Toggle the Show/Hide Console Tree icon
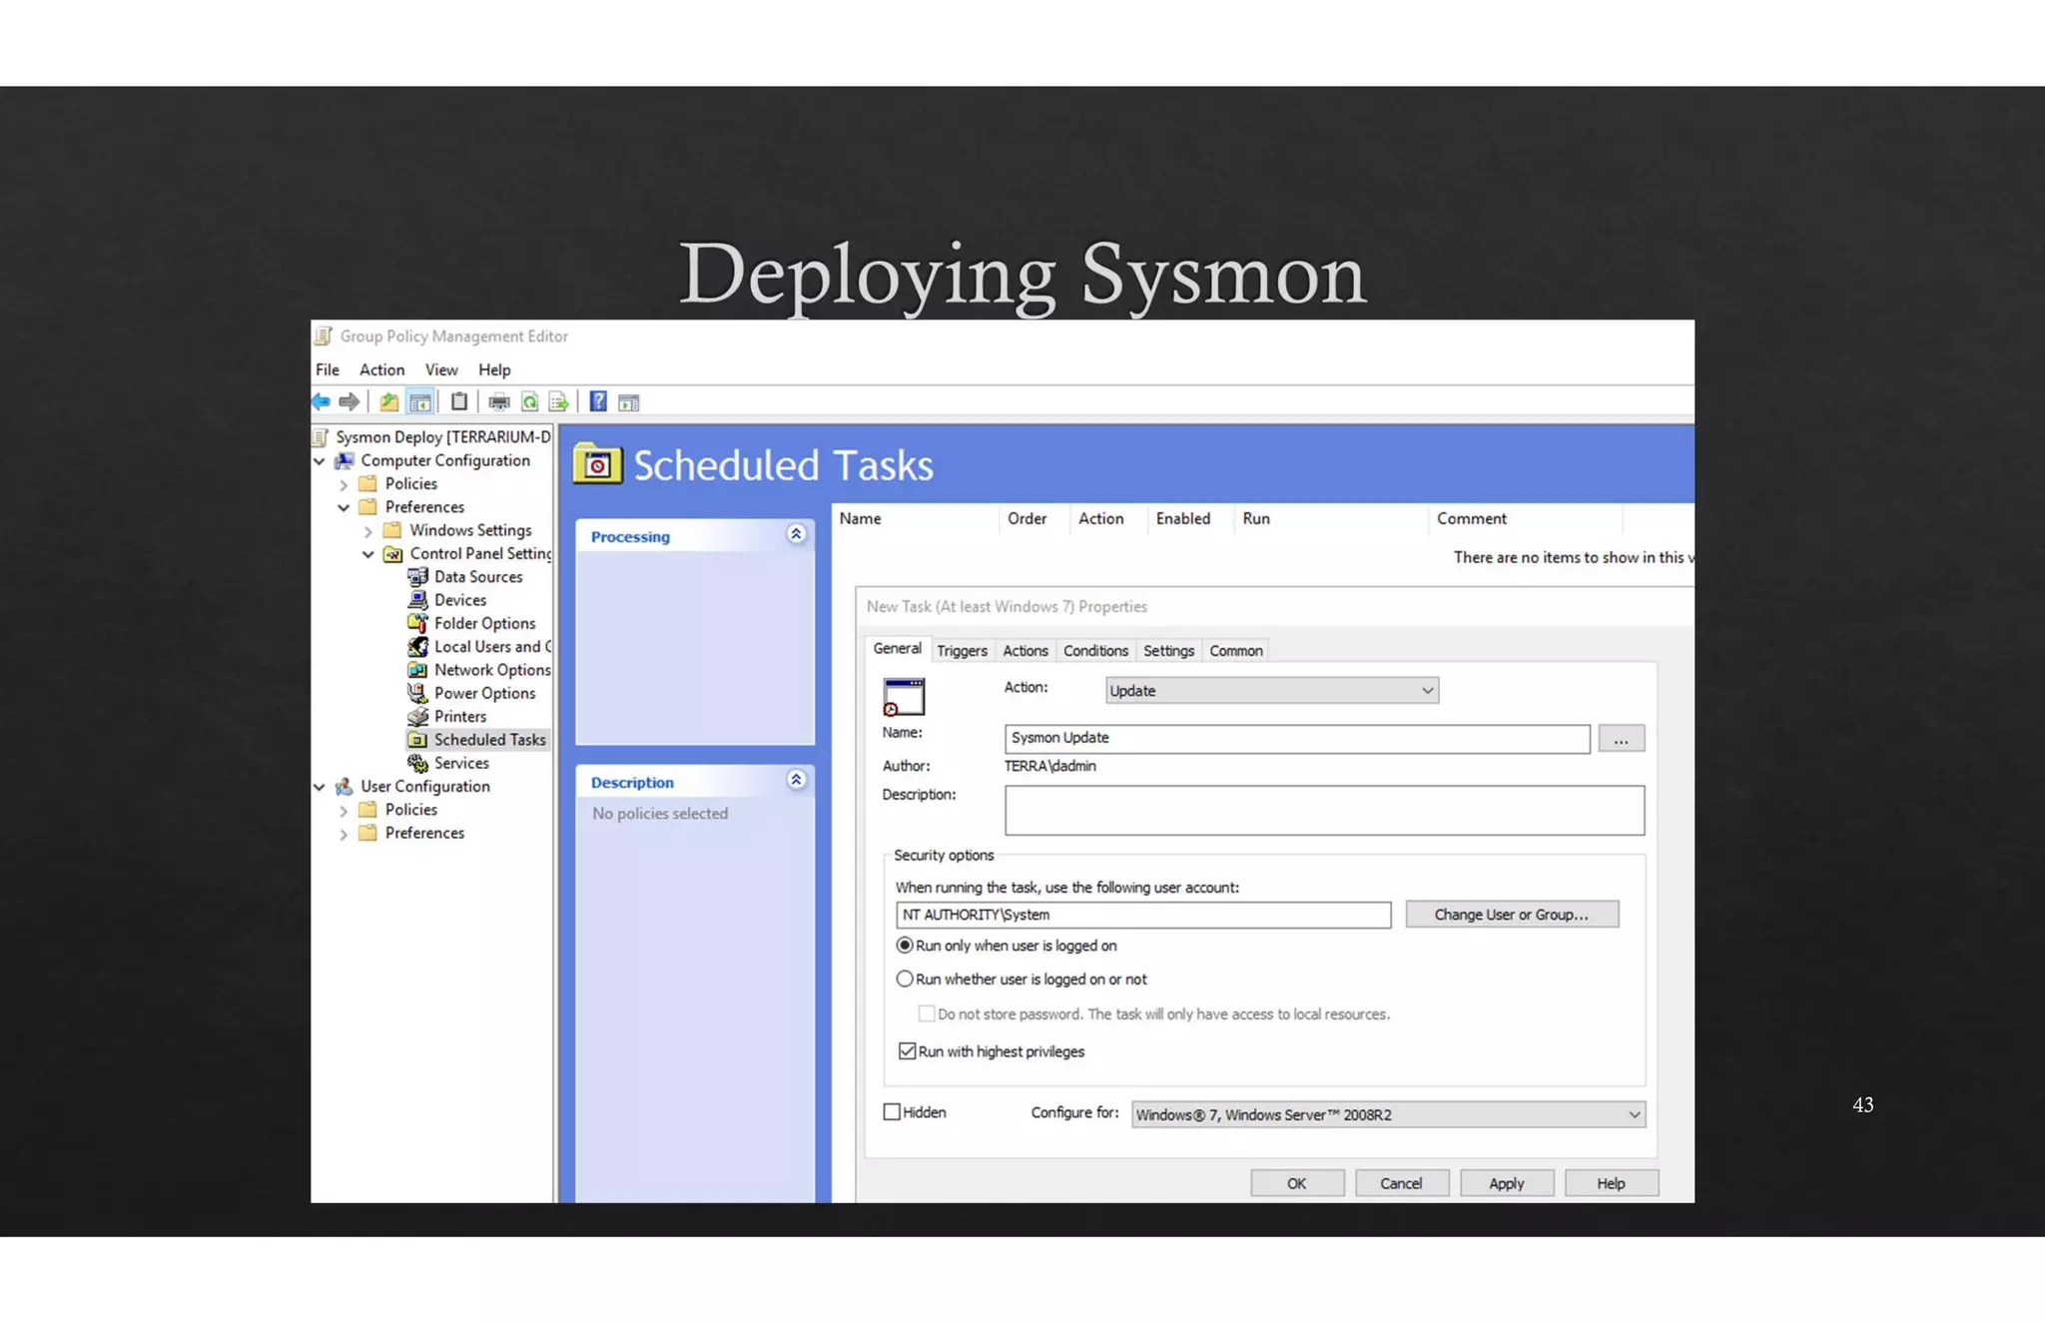 click(x=420, y=402)
